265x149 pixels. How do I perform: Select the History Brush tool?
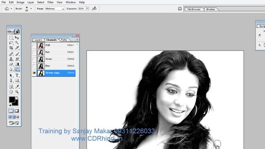pos(17,59)
